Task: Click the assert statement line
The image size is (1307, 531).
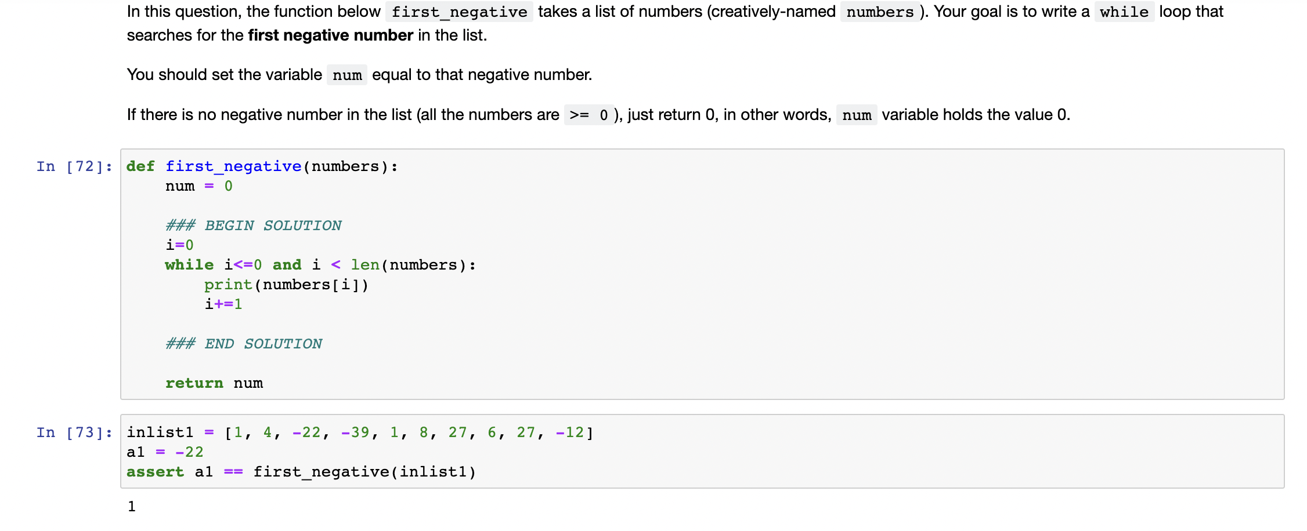Action: pyautogui.click(x=301, y=471)
